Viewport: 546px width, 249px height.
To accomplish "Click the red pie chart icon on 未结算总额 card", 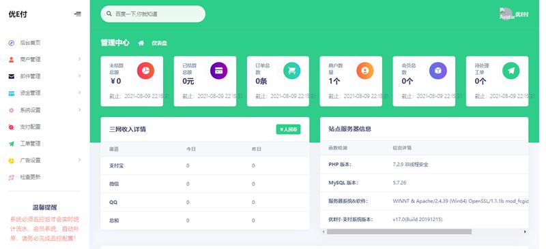I will tap(145, 71).
